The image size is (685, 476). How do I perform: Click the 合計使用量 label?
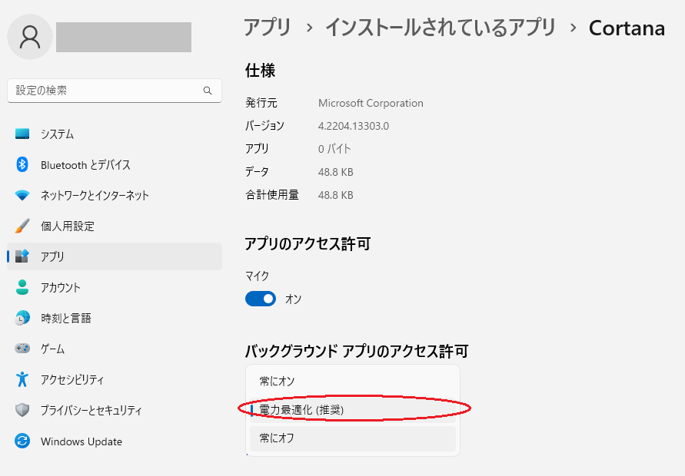pyautogui.click(x=271, y=195)
